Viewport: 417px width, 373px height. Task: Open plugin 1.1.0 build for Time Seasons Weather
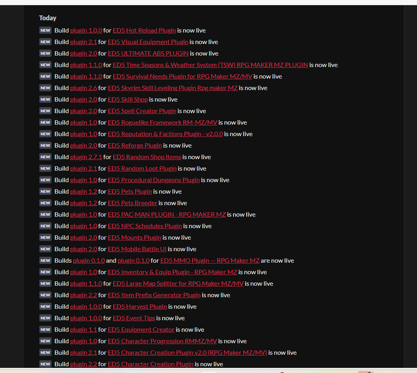tap(86, 65)
